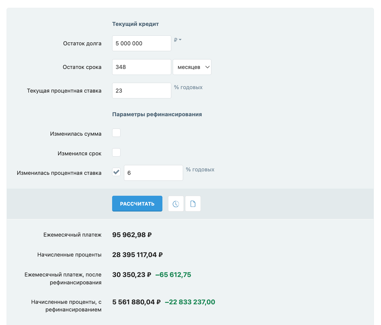Open calculation history via clock icon
Screen dimensions: 381x325
point(176,203)
